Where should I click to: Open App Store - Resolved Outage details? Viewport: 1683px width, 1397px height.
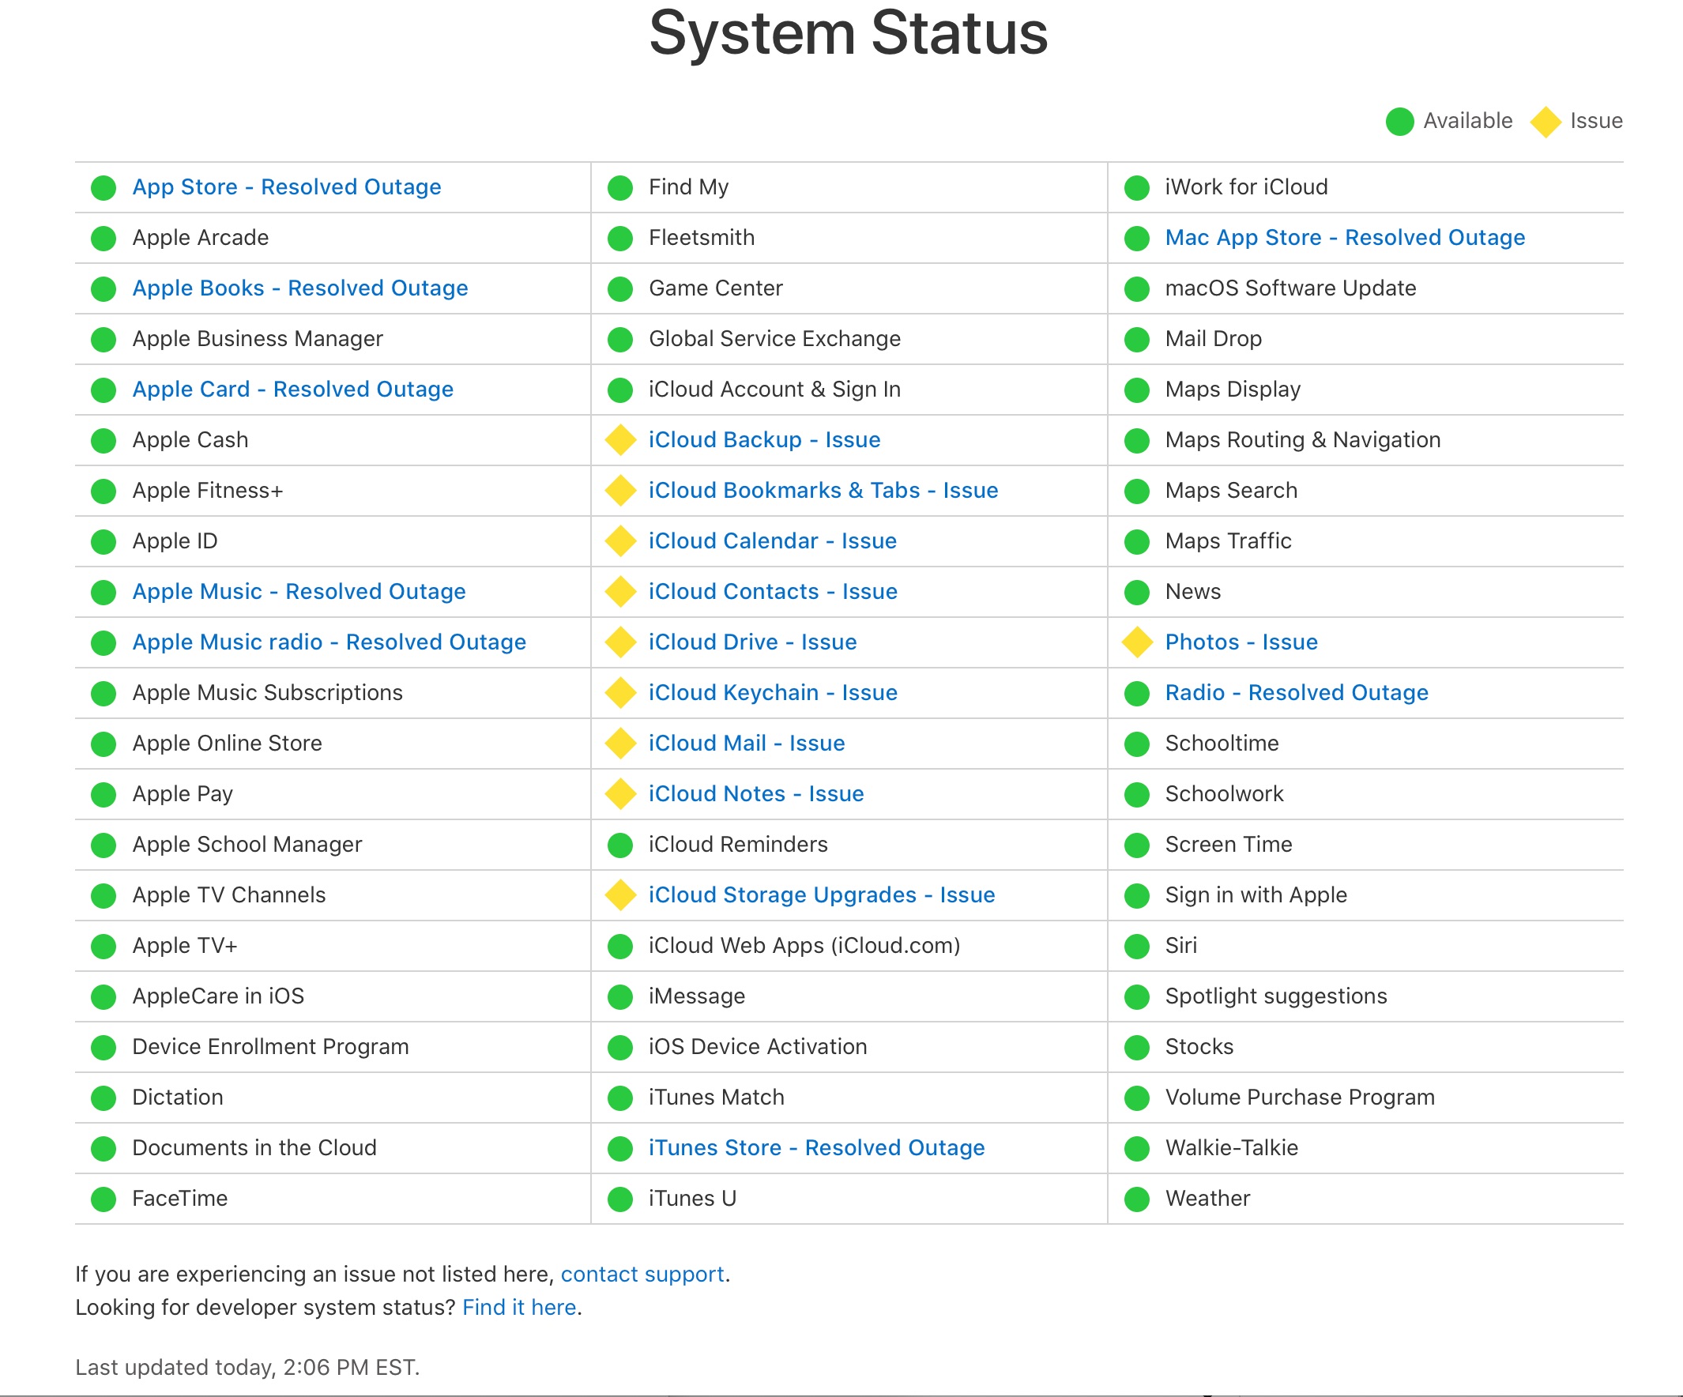coord(287,186)
